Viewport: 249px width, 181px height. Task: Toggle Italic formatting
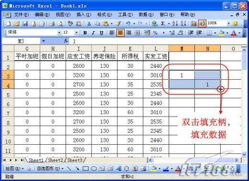(x=93, y=33)
